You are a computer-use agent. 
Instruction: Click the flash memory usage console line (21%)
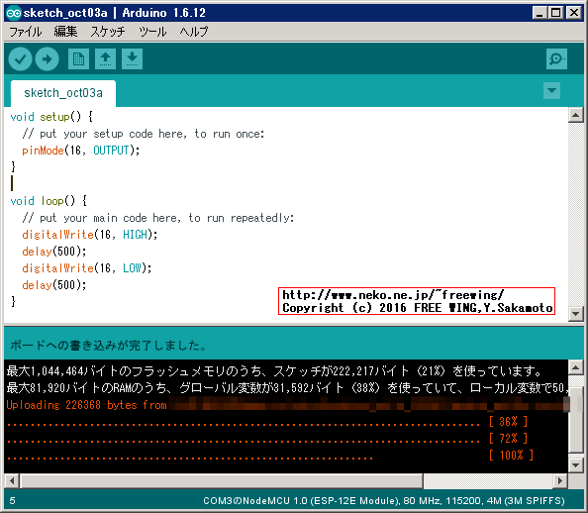[274, 371]
